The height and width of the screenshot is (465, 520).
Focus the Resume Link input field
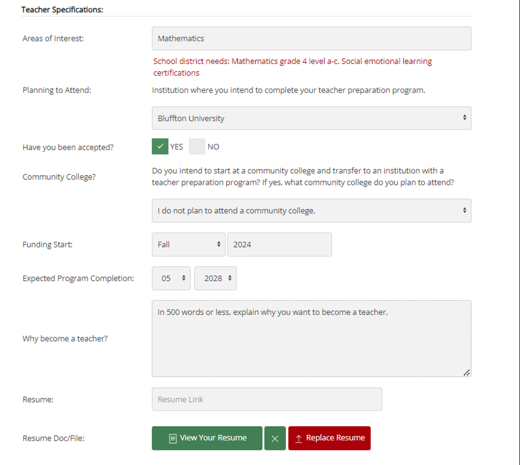(x=267, y=399)
